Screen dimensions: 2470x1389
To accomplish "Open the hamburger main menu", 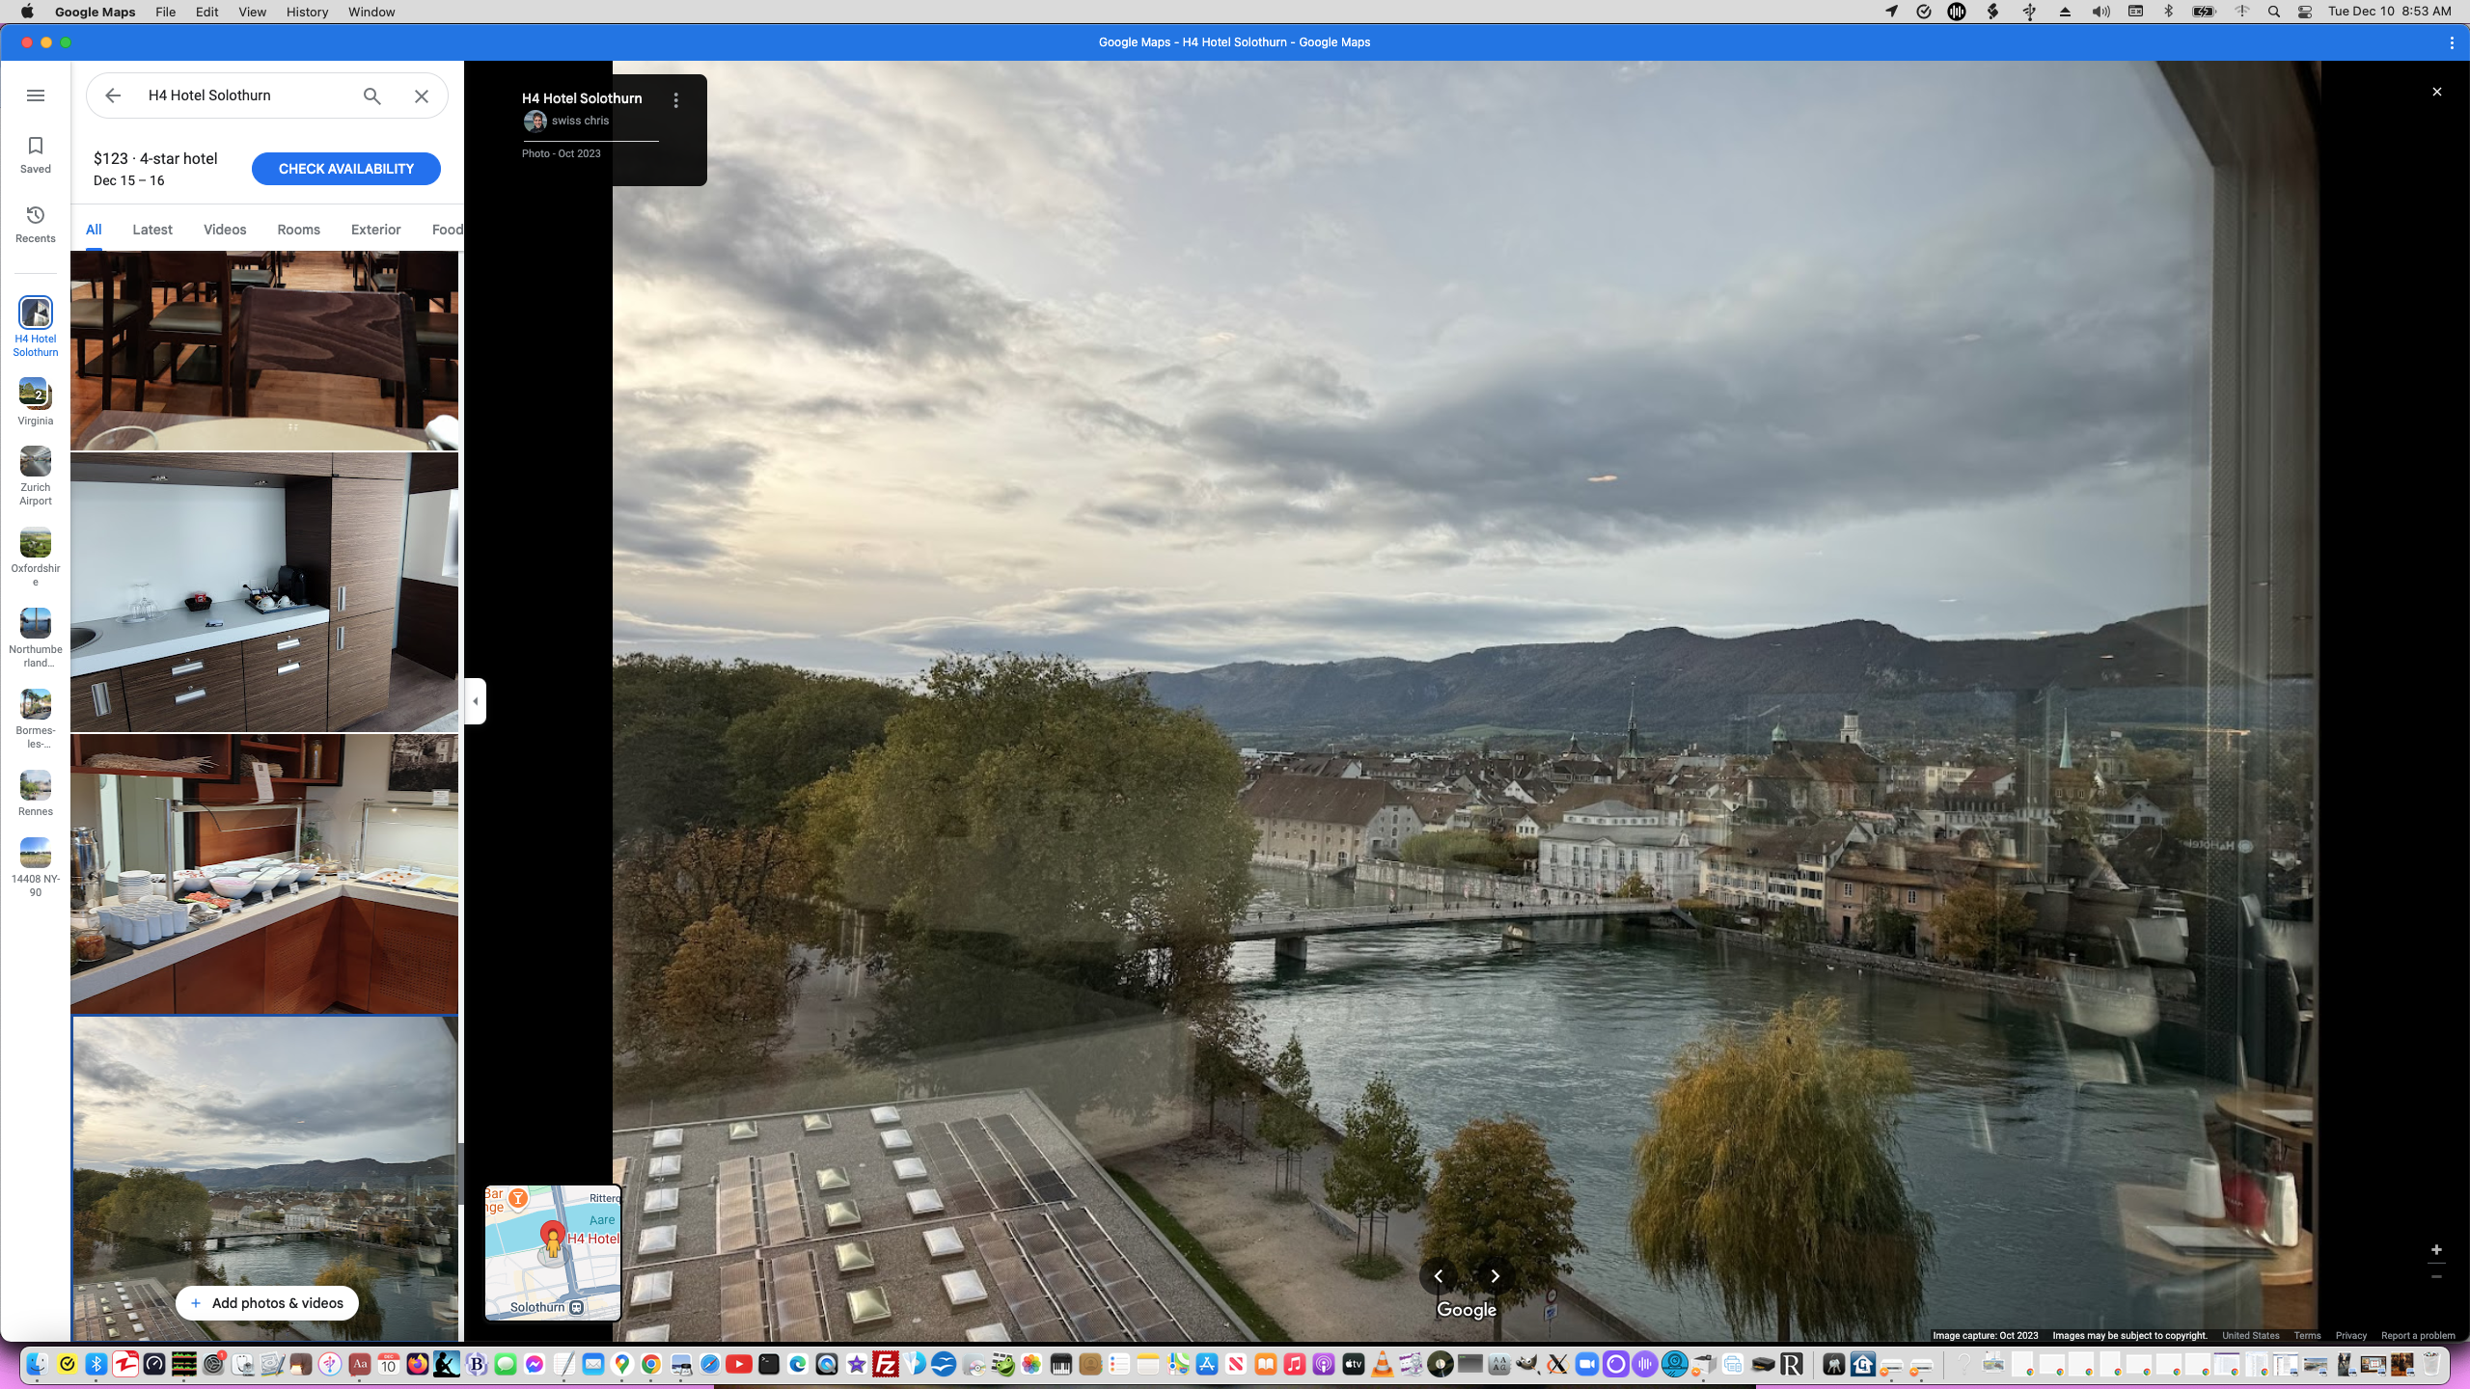I will point(36,95).
